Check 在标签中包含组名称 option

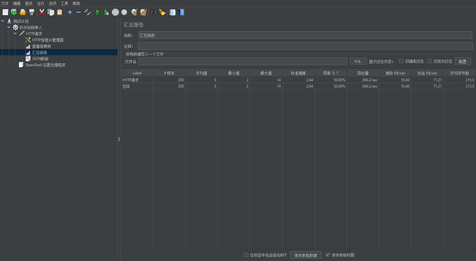(x=246, y=255)
